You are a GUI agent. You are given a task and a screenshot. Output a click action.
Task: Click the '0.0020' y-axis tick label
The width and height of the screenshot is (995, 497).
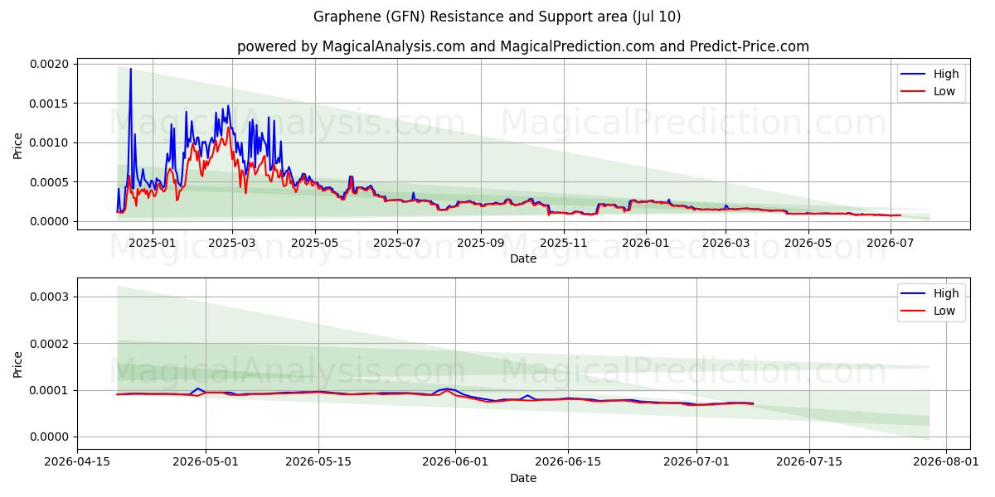[50, 64]
